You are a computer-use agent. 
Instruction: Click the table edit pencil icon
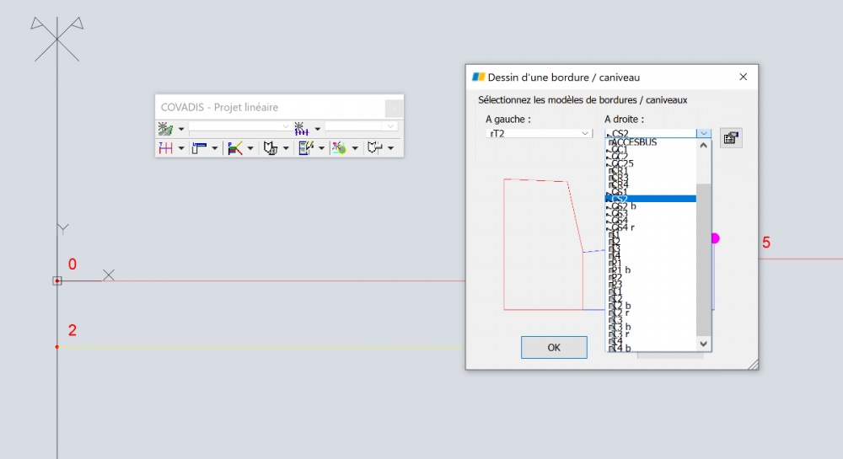[x=306, y=148]
